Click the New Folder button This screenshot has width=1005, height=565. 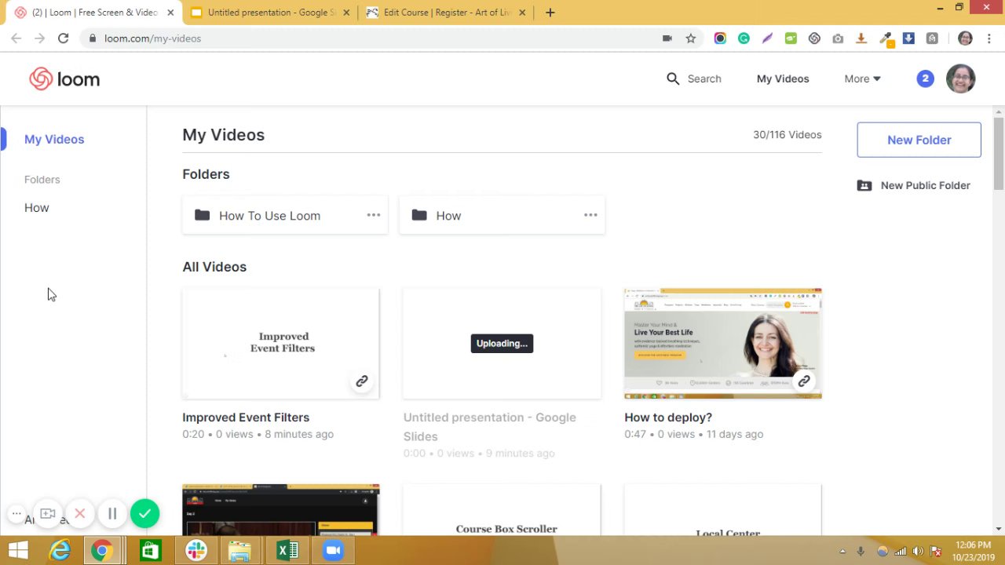pyautogui.click(x=919, y=140)
